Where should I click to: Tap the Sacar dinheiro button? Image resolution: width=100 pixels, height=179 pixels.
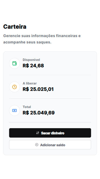tap(50, 133)
